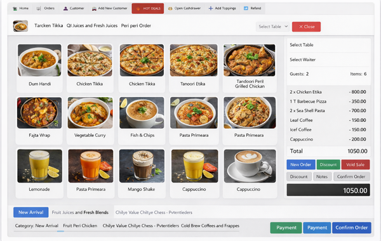Click Select Table field in order panel
Screen dimensions: 381x241
[x=329, y=45]
